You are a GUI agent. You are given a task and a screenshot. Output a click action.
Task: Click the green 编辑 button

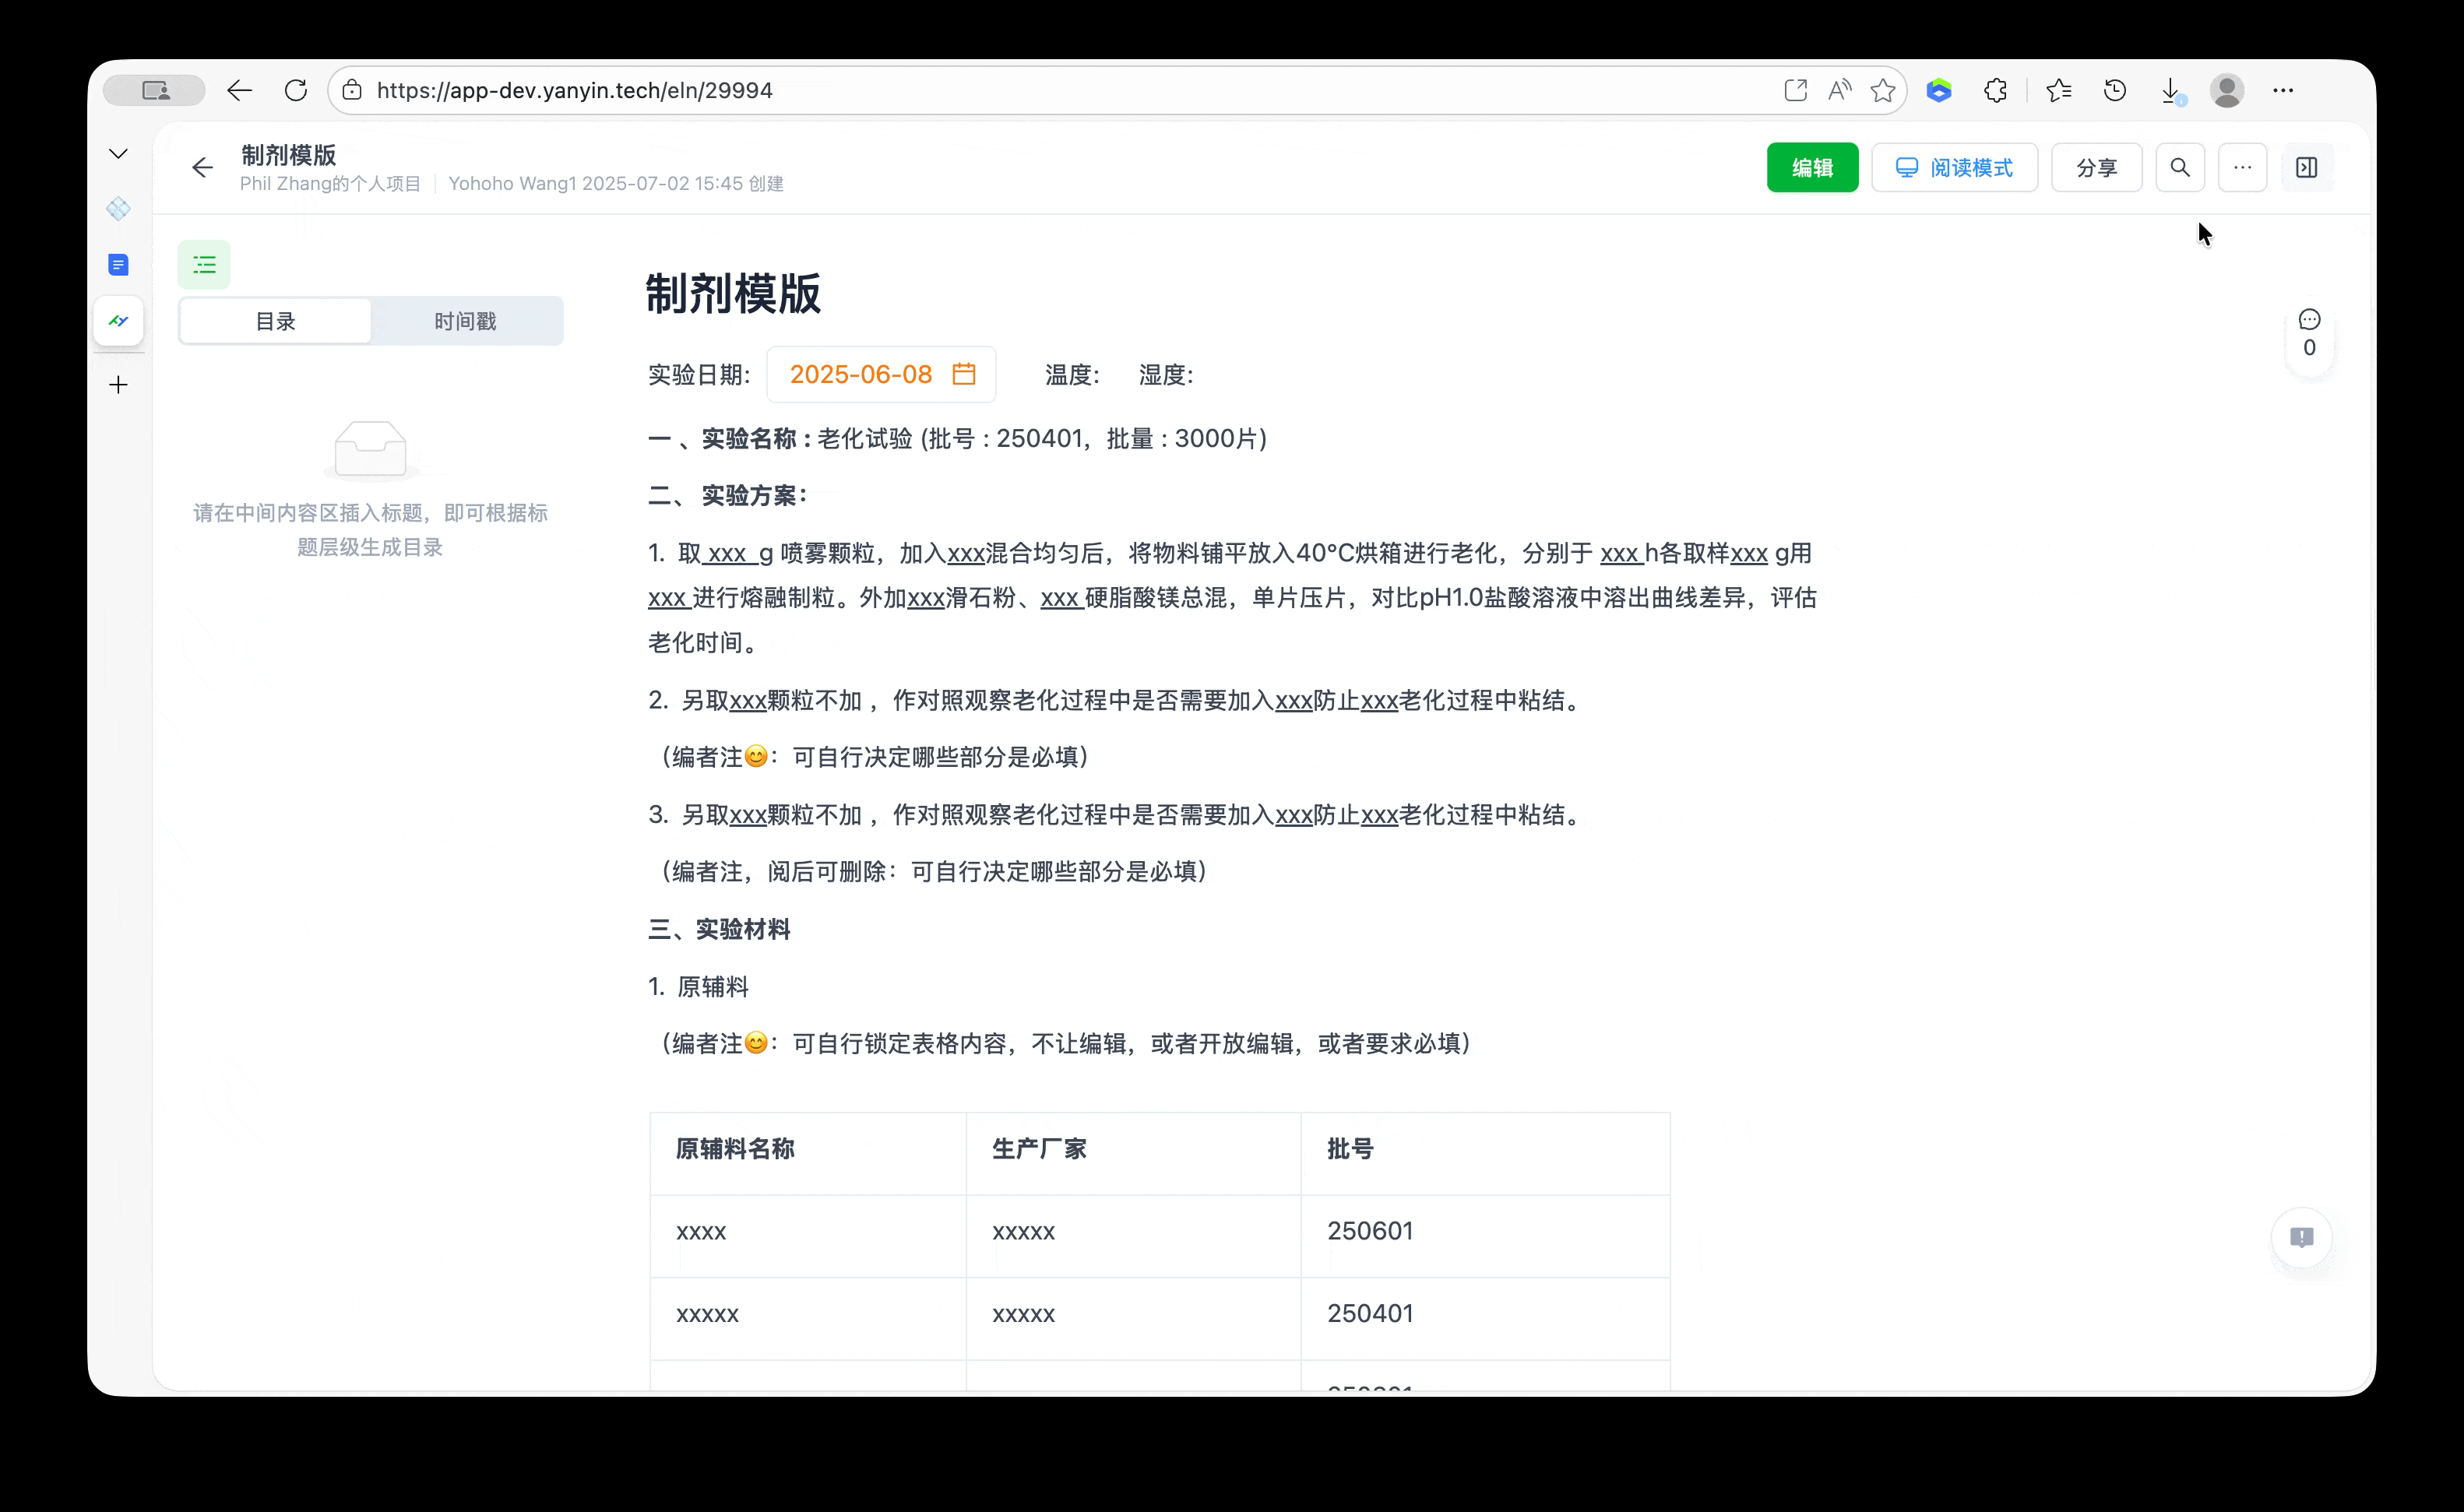point(1812,167)
